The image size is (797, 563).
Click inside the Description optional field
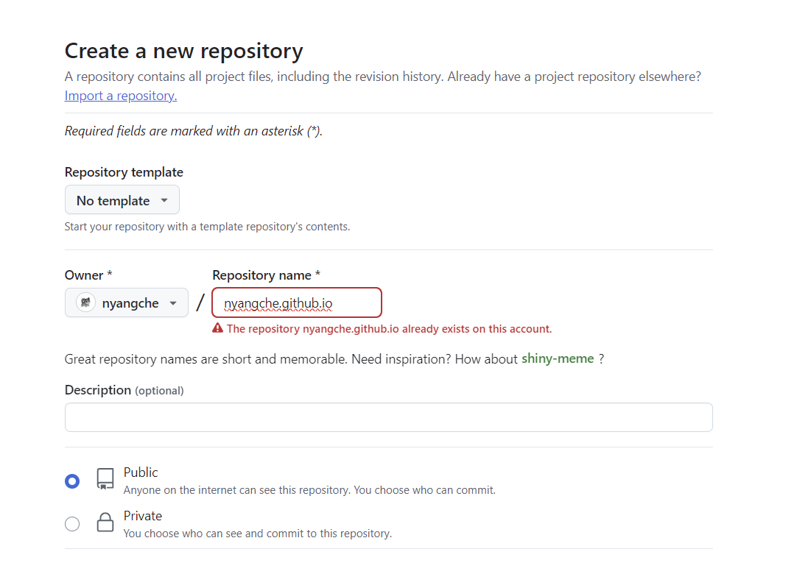tap(389, 417)
